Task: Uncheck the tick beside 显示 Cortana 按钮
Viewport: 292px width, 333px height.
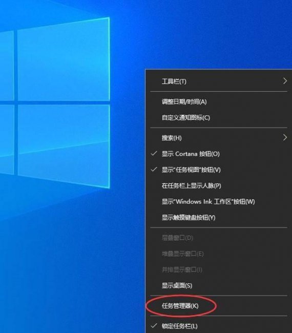Action: coord(154,153)
